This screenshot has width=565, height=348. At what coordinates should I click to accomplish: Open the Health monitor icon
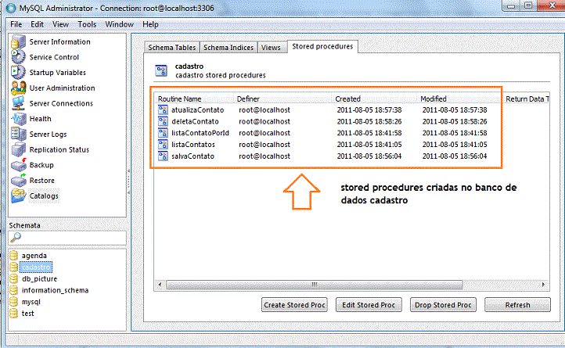[18, 119]
